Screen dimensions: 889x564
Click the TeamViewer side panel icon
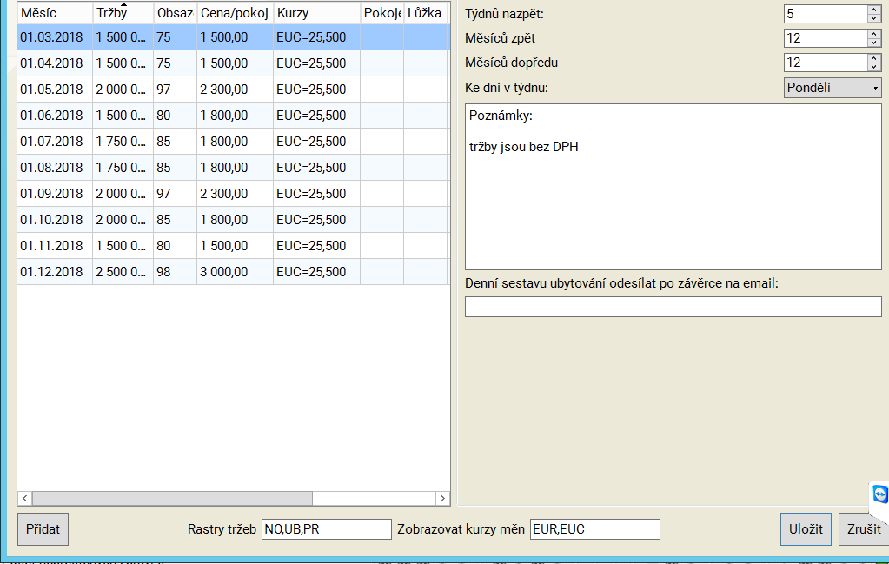[x=879, y=495]
